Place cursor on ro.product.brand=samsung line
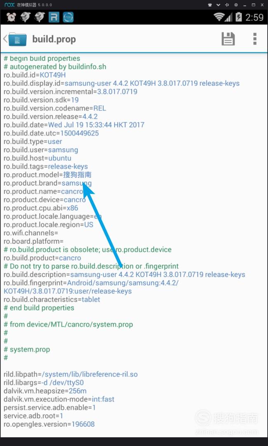Screen dimensions: 268x446 click(x=48, y=183)
